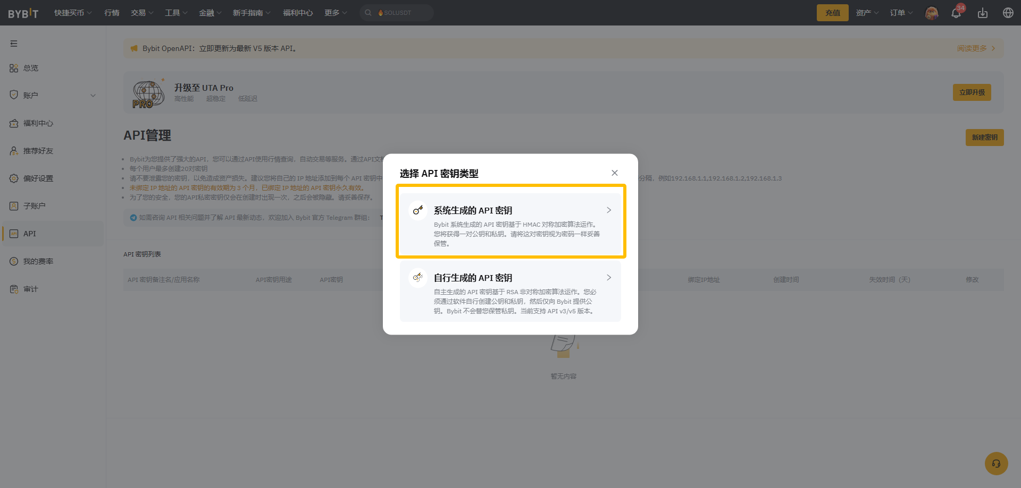
Task: Expand the 金融 menu
Action: (210, 13)
